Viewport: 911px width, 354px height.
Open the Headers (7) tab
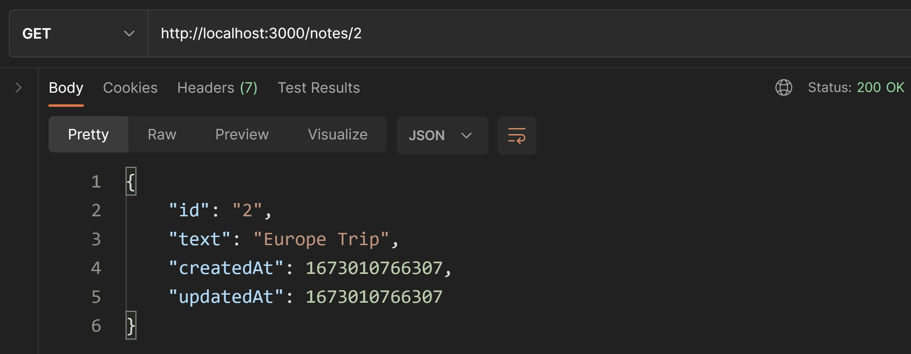point(217,87)
